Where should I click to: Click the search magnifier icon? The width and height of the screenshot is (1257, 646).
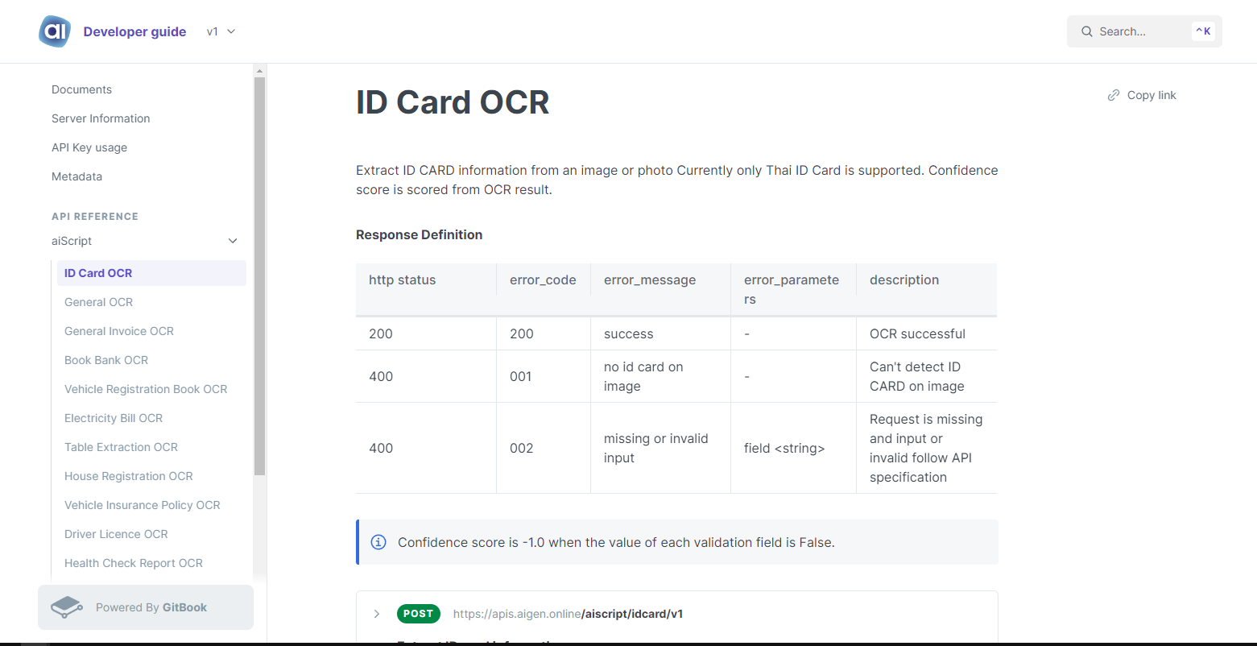click(x=1087, y=31)
